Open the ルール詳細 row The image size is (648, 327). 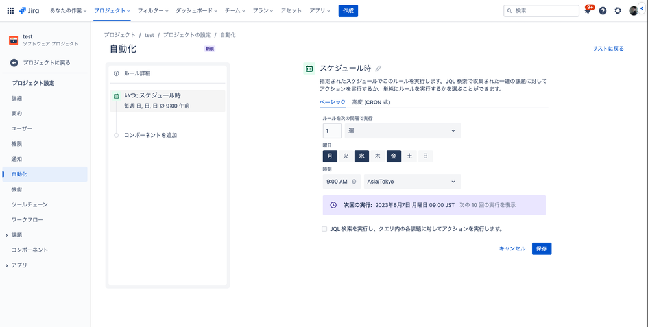(168, 73)
